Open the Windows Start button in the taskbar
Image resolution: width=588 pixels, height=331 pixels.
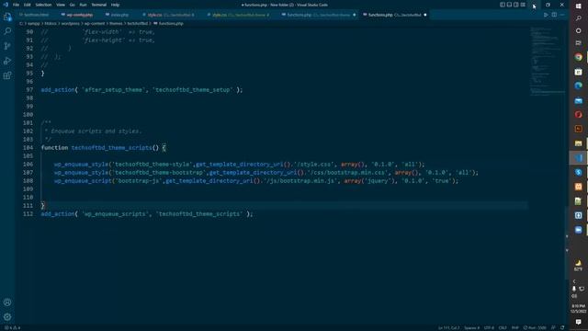click(578, 6)
